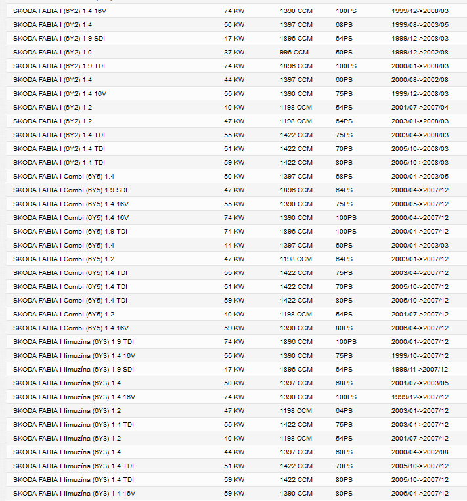The image size is (467, 501).
Task: Select the '50PS' horsepower cell
Action: point(344,53)
